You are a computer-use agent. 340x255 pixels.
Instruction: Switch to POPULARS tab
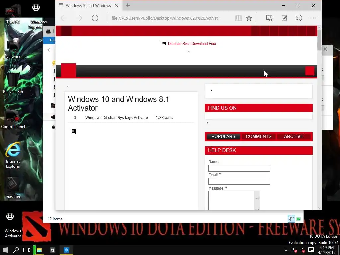[x=223, y=136]
